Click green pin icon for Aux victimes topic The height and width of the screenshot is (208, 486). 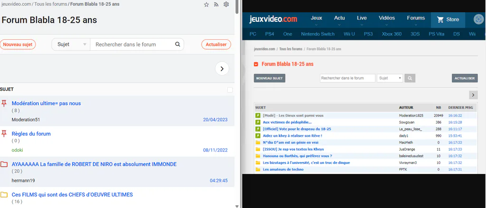click(x=258, y=122)
